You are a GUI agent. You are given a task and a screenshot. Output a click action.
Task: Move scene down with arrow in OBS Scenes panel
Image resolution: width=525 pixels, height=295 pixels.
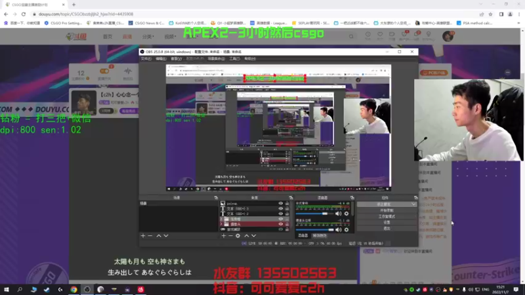166,236
